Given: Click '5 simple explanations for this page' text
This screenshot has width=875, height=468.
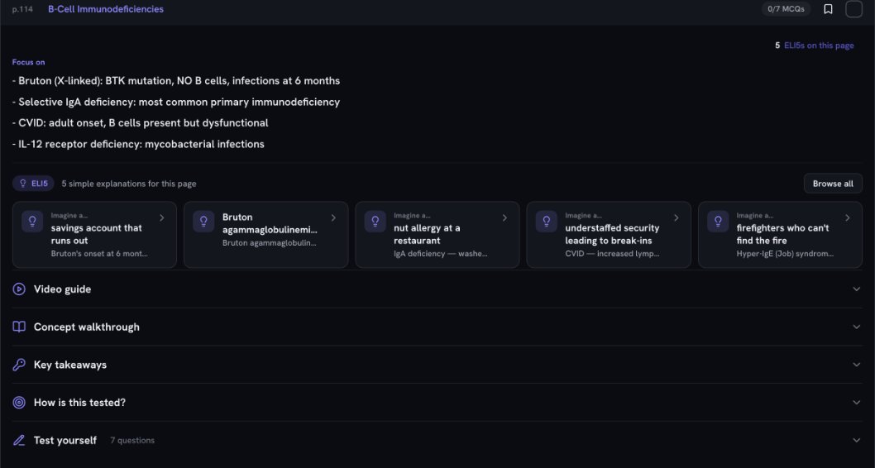Looking at the screenshot, I should coord(129,184).
